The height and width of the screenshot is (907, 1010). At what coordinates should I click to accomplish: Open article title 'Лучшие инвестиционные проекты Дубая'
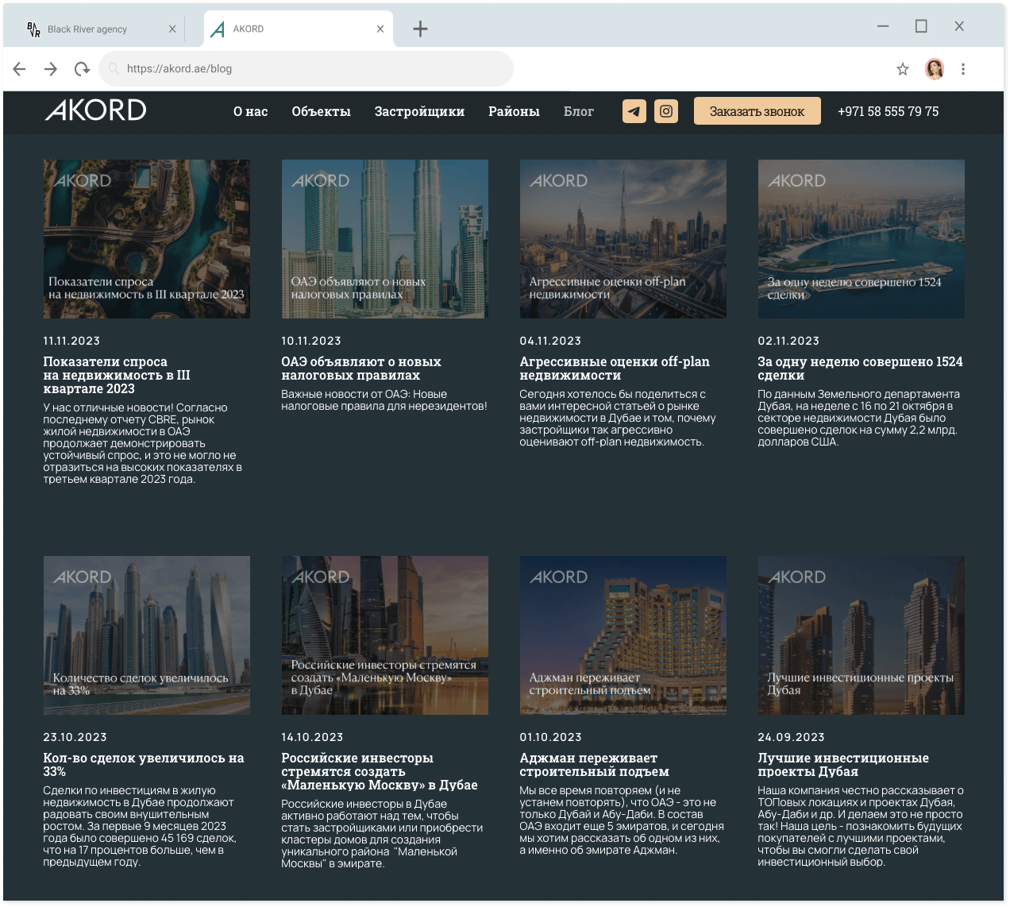pyautogui.click(x=843, y=765)
